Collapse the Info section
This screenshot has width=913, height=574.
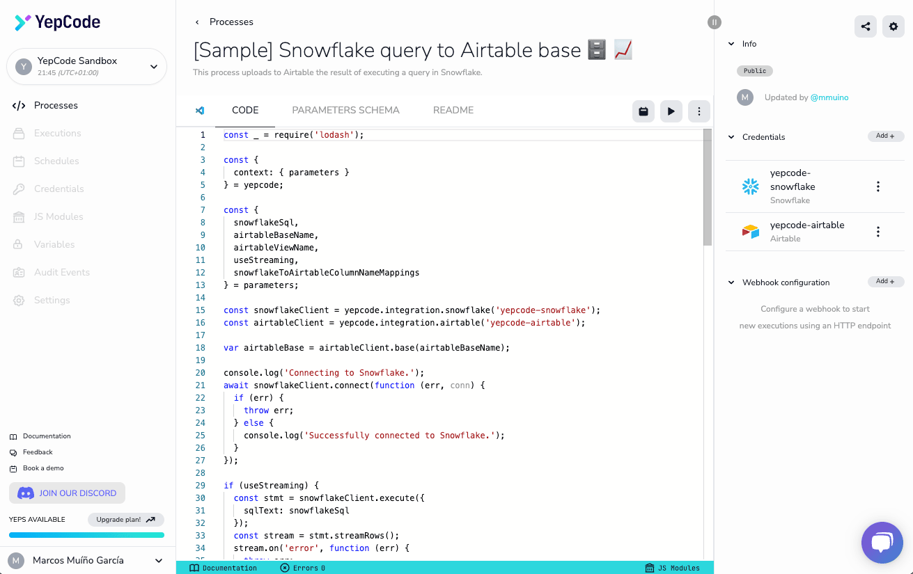[x=731, y=44]
